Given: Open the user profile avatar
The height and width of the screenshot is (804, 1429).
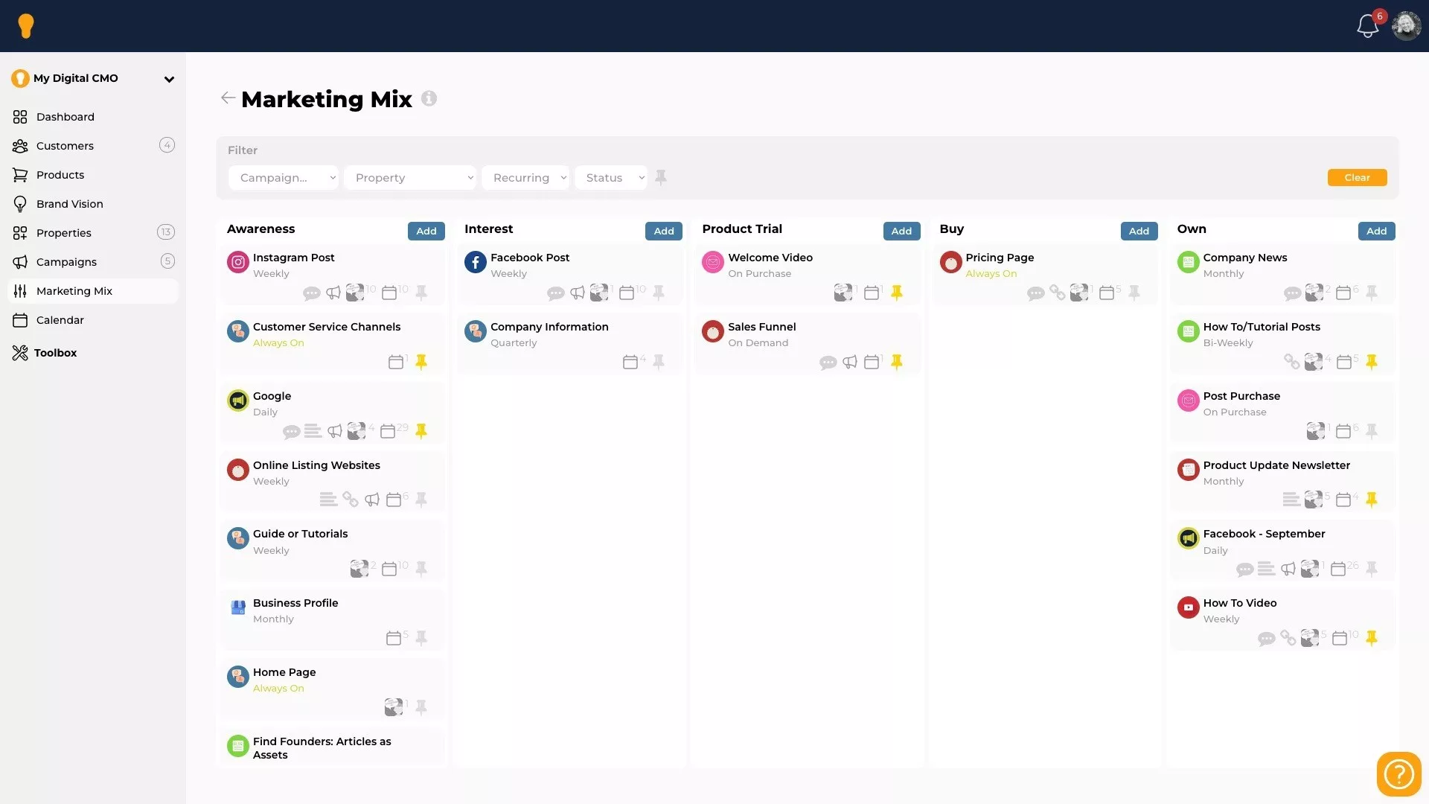Looking at the screenshot, I should (x=1406, y=26).
